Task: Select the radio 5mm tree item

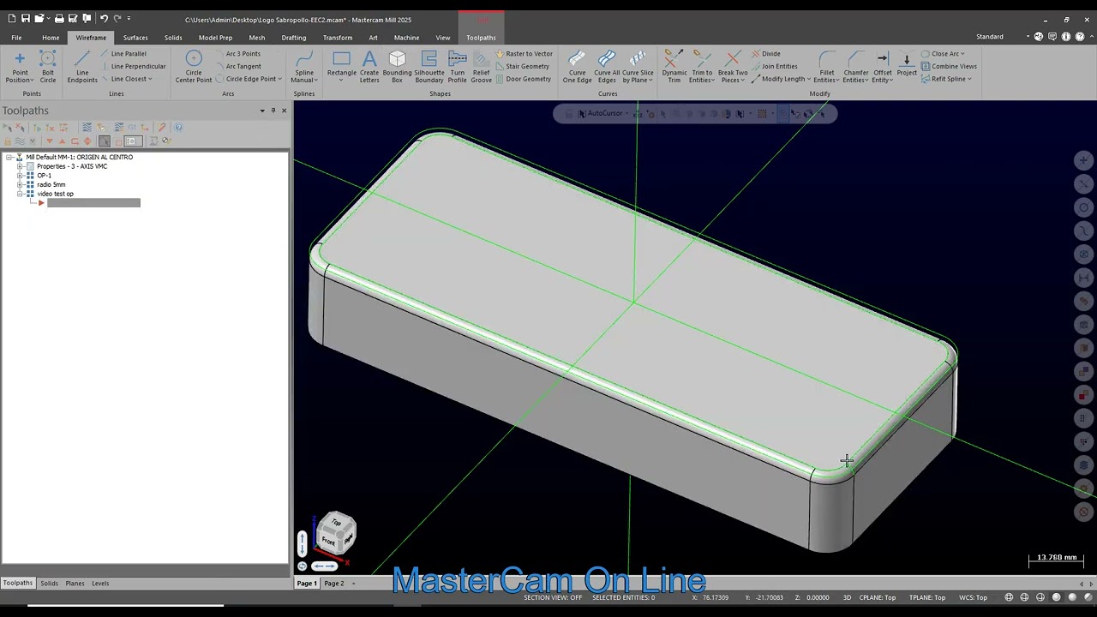Action: click(51, 184)
